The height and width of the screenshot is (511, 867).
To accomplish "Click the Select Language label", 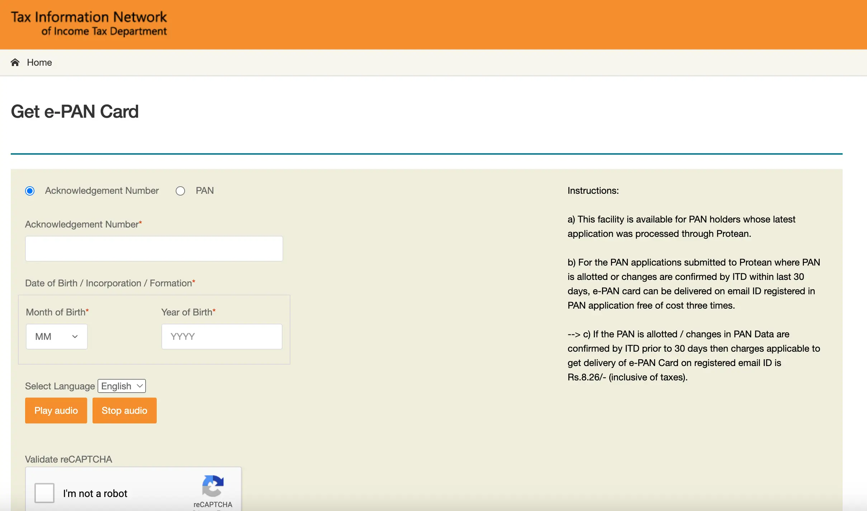I will (x=60, y=386).
